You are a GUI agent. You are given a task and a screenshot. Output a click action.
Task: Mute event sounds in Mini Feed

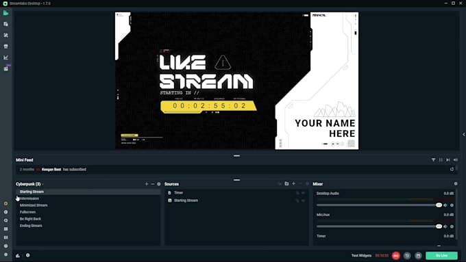pyautogui.click(x=456, y=160)
